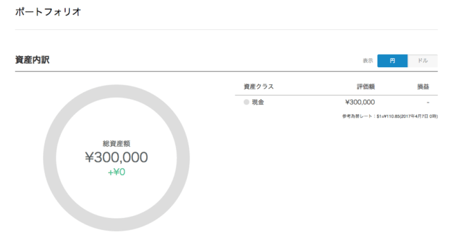Select the 現金 asset class row

(336, 102)
